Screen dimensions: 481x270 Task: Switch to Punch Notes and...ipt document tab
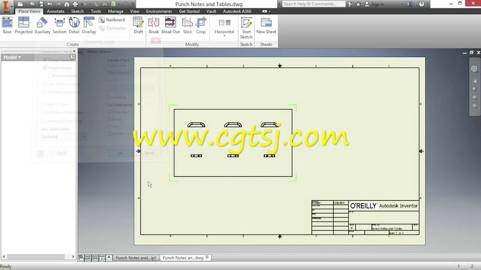click(136, 258)
